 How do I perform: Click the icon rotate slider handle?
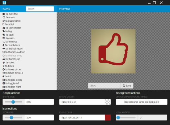pos(118,118)
